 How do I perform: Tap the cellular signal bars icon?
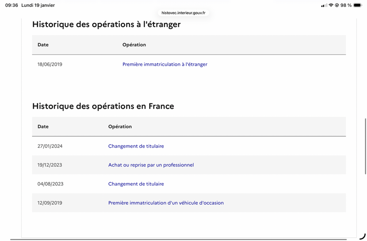pos(324,5)
